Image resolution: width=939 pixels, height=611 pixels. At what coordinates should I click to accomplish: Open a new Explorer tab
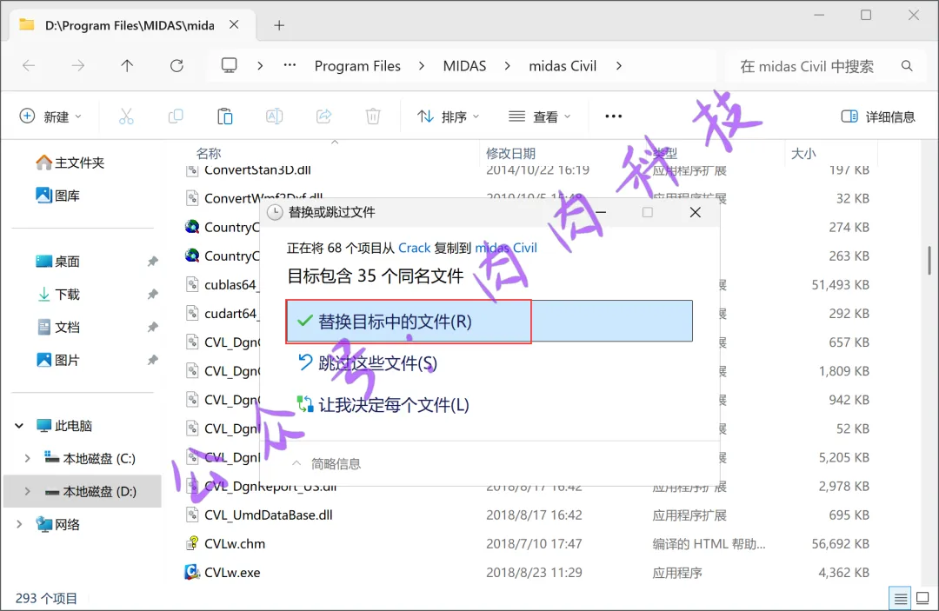pyautogui.click(x=279, y=25)
